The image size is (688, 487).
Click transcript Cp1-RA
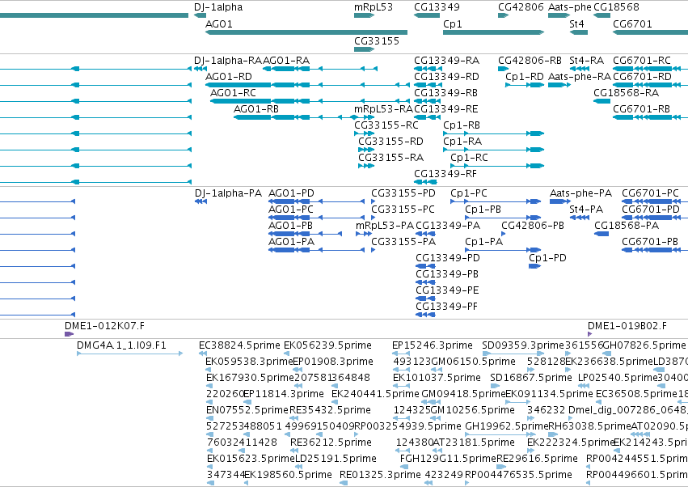click(x=462, y=142)
